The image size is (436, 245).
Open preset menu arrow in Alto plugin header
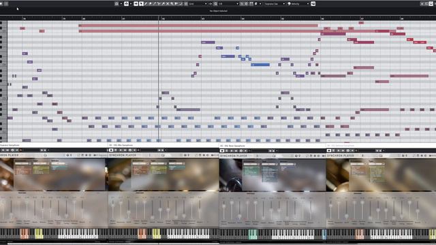point(166,150)
